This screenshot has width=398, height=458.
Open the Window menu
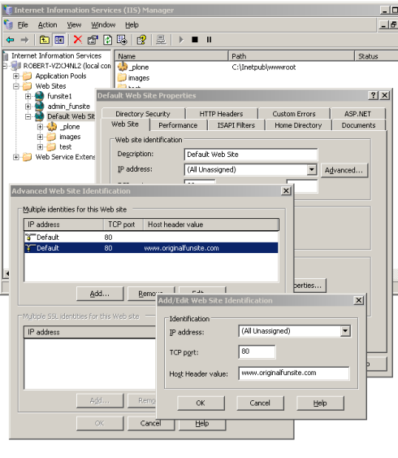tap(103, 25)
